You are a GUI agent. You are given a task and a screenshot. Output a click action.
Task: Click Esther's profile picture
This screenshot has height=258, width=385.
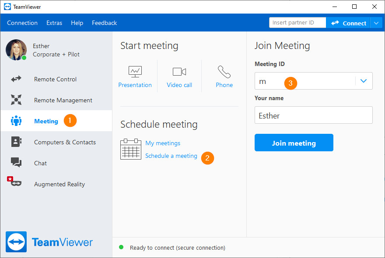click(16, 50)
